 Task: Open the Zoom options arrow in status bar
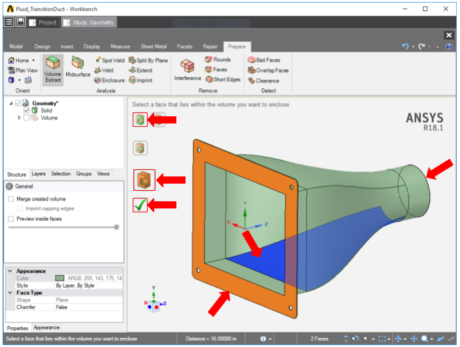click(x=431, y=339)
